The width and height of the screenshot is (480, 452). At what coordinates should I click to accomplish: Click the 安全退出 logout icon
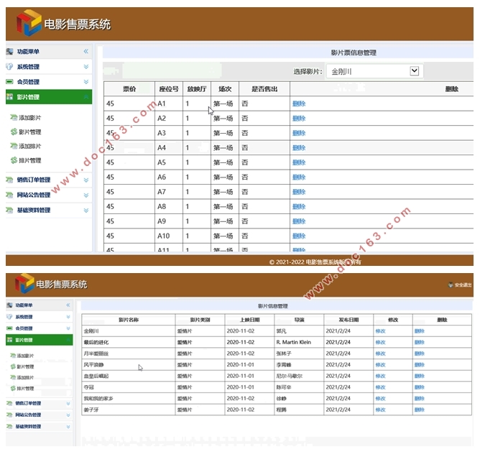pos(451,285)
